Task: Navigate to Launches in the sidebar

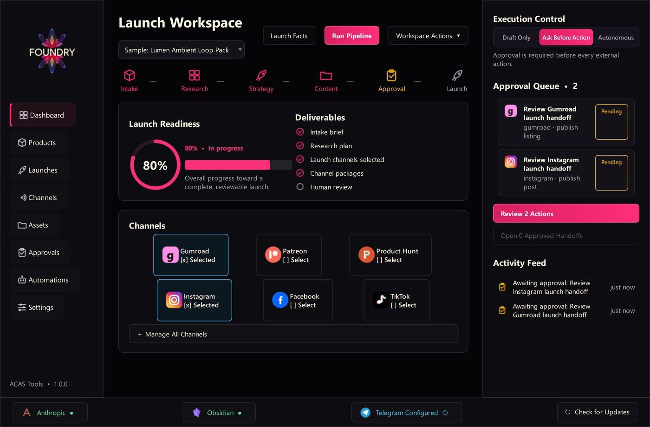Action: tap(39, 170)
